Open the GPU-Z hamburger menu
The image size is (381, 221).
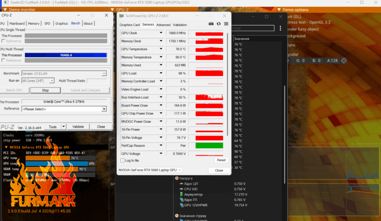pos(226,24)
